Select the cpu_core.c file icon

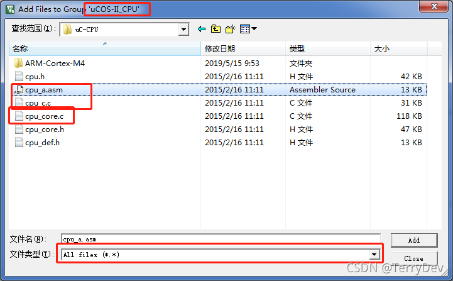pyautogui.click(x=19, y=116)
